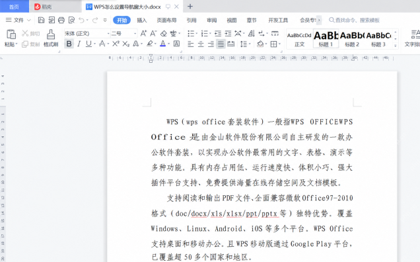The width and height of the screenshot is (420, 262).
Task: Open quick access toolbar customize dropdown
Action: click(105, 20)
